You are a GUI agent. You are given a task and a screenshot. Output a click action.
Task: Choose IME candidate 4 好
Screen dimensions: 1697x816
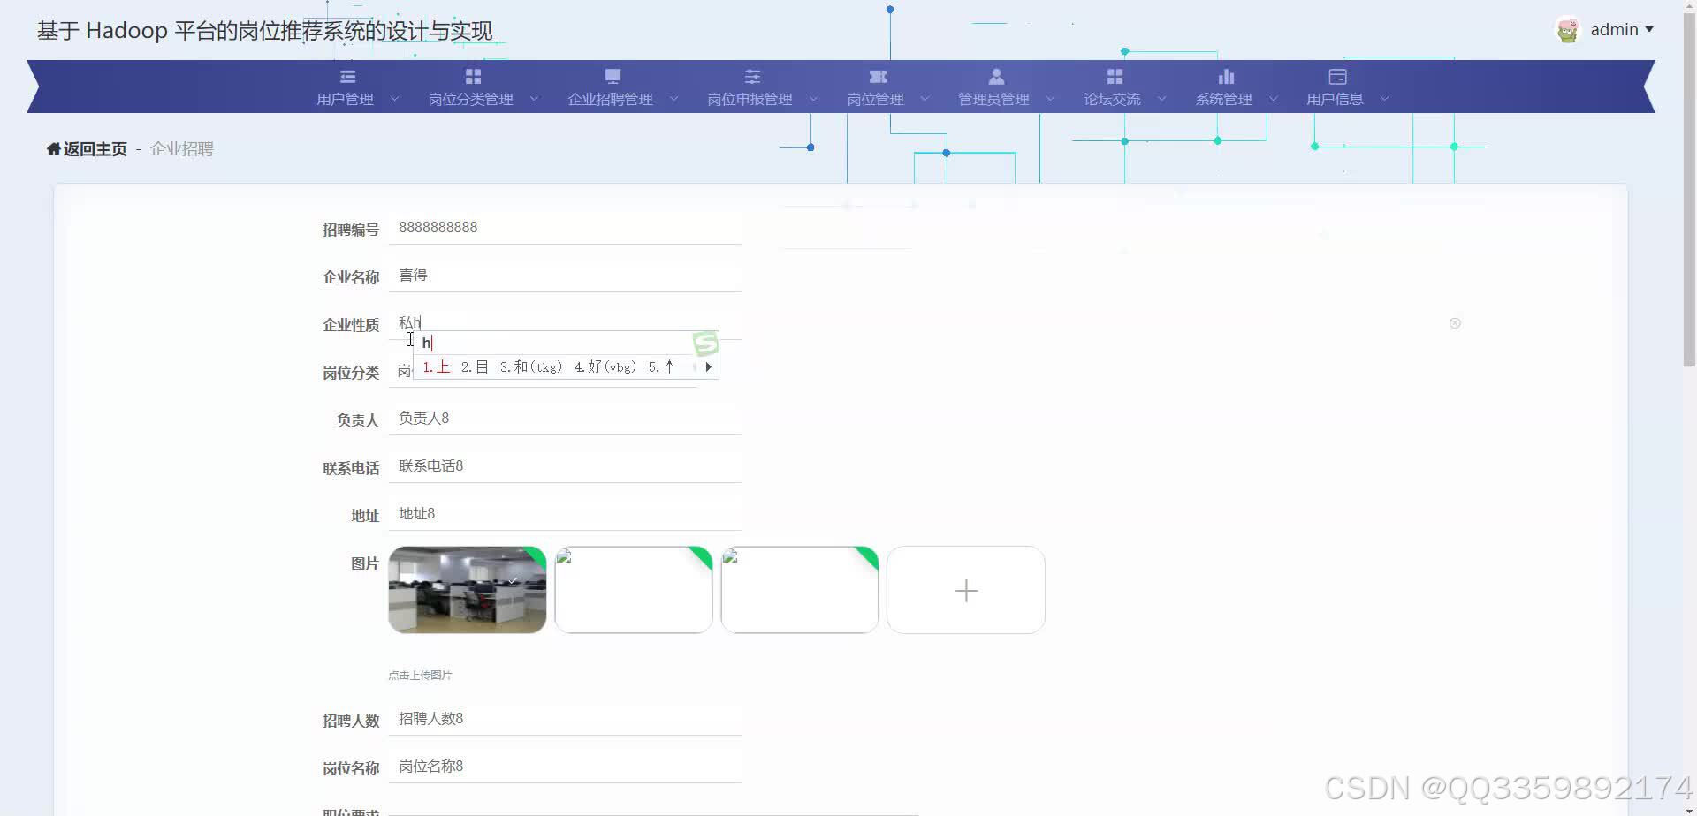point(605,366)
